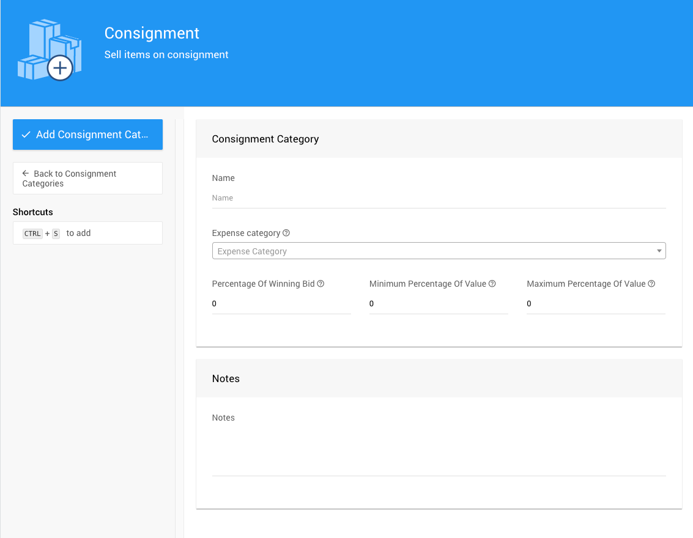Click the Add Consignment Category button
The image size is (693, 538).
pyautogui.click(x=87, y=134)
